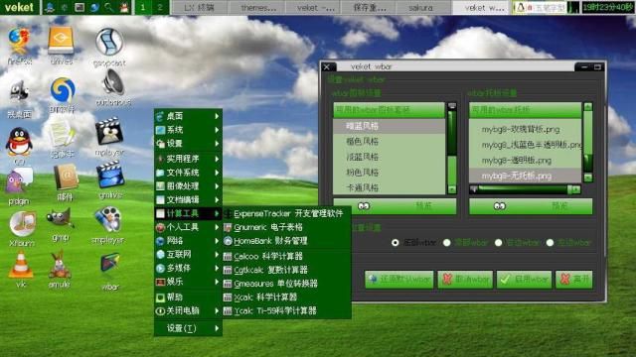This screenshot has width=636, height=357.
Task: Open the 帮助 menu entry
Action: click(x=188, y=297)
